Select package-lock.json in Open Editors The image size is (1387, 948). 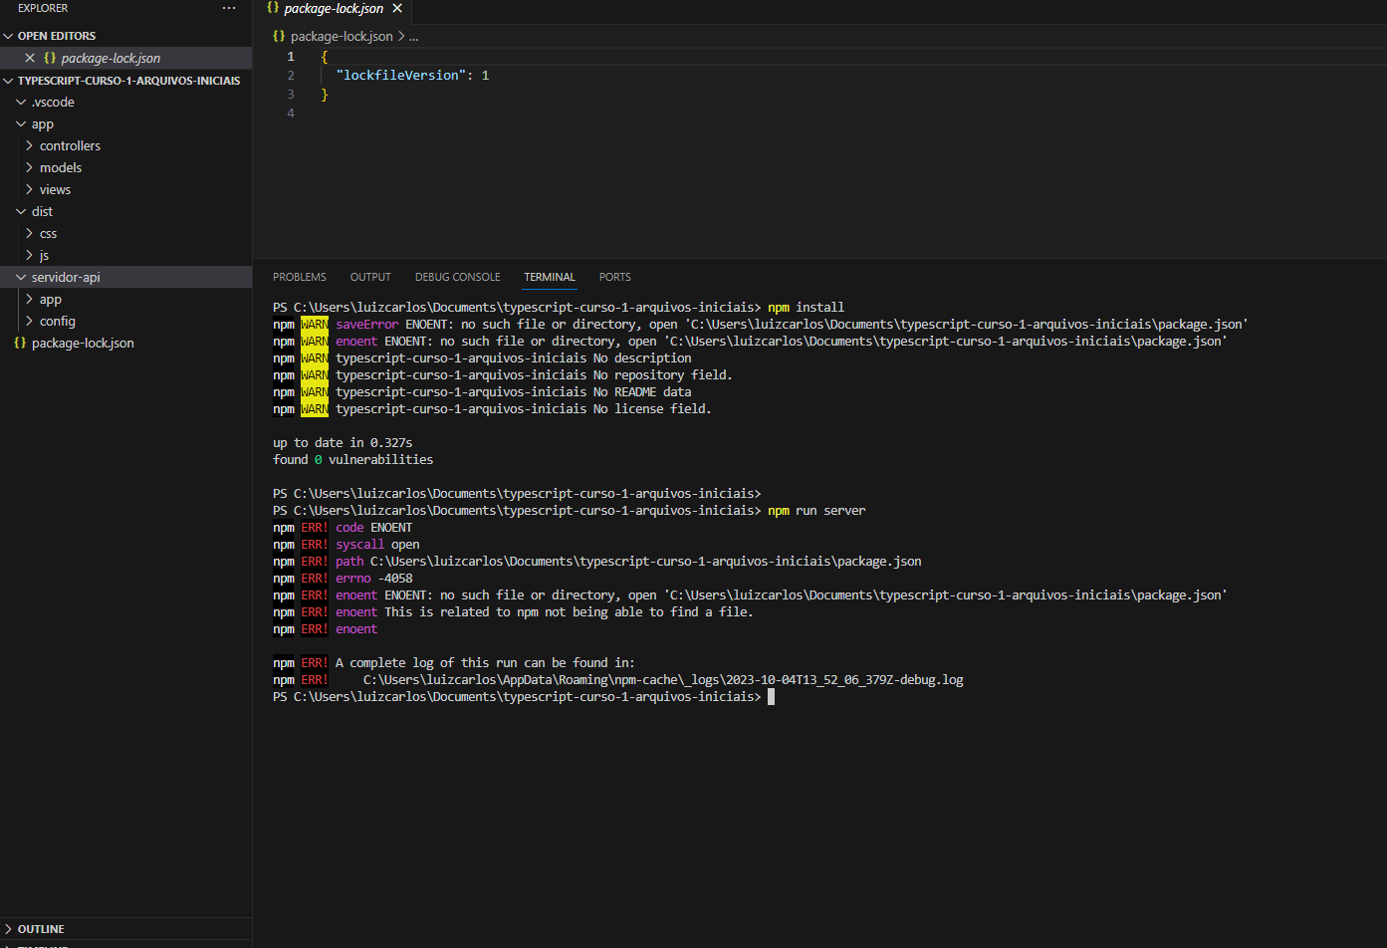[111, 58]
